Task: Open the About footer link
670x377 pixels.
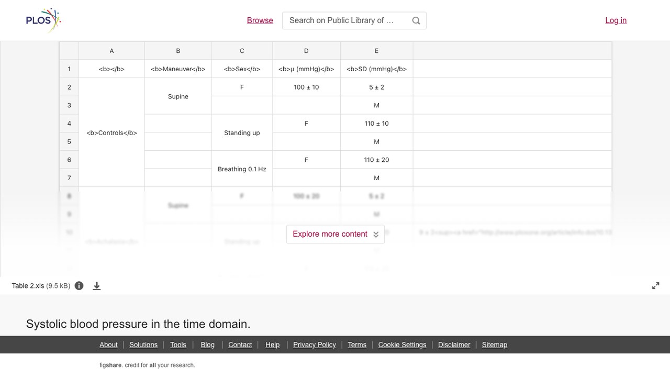Action: click(x=108, y=345)
